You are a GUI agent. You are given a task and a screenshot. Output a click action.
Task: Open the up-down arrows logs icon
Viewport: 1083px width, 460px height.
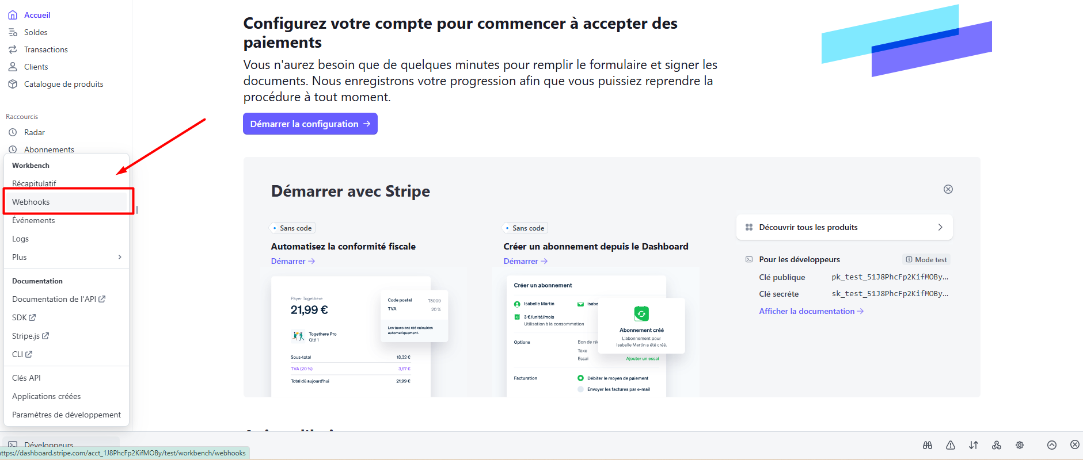tap(974, 445)
